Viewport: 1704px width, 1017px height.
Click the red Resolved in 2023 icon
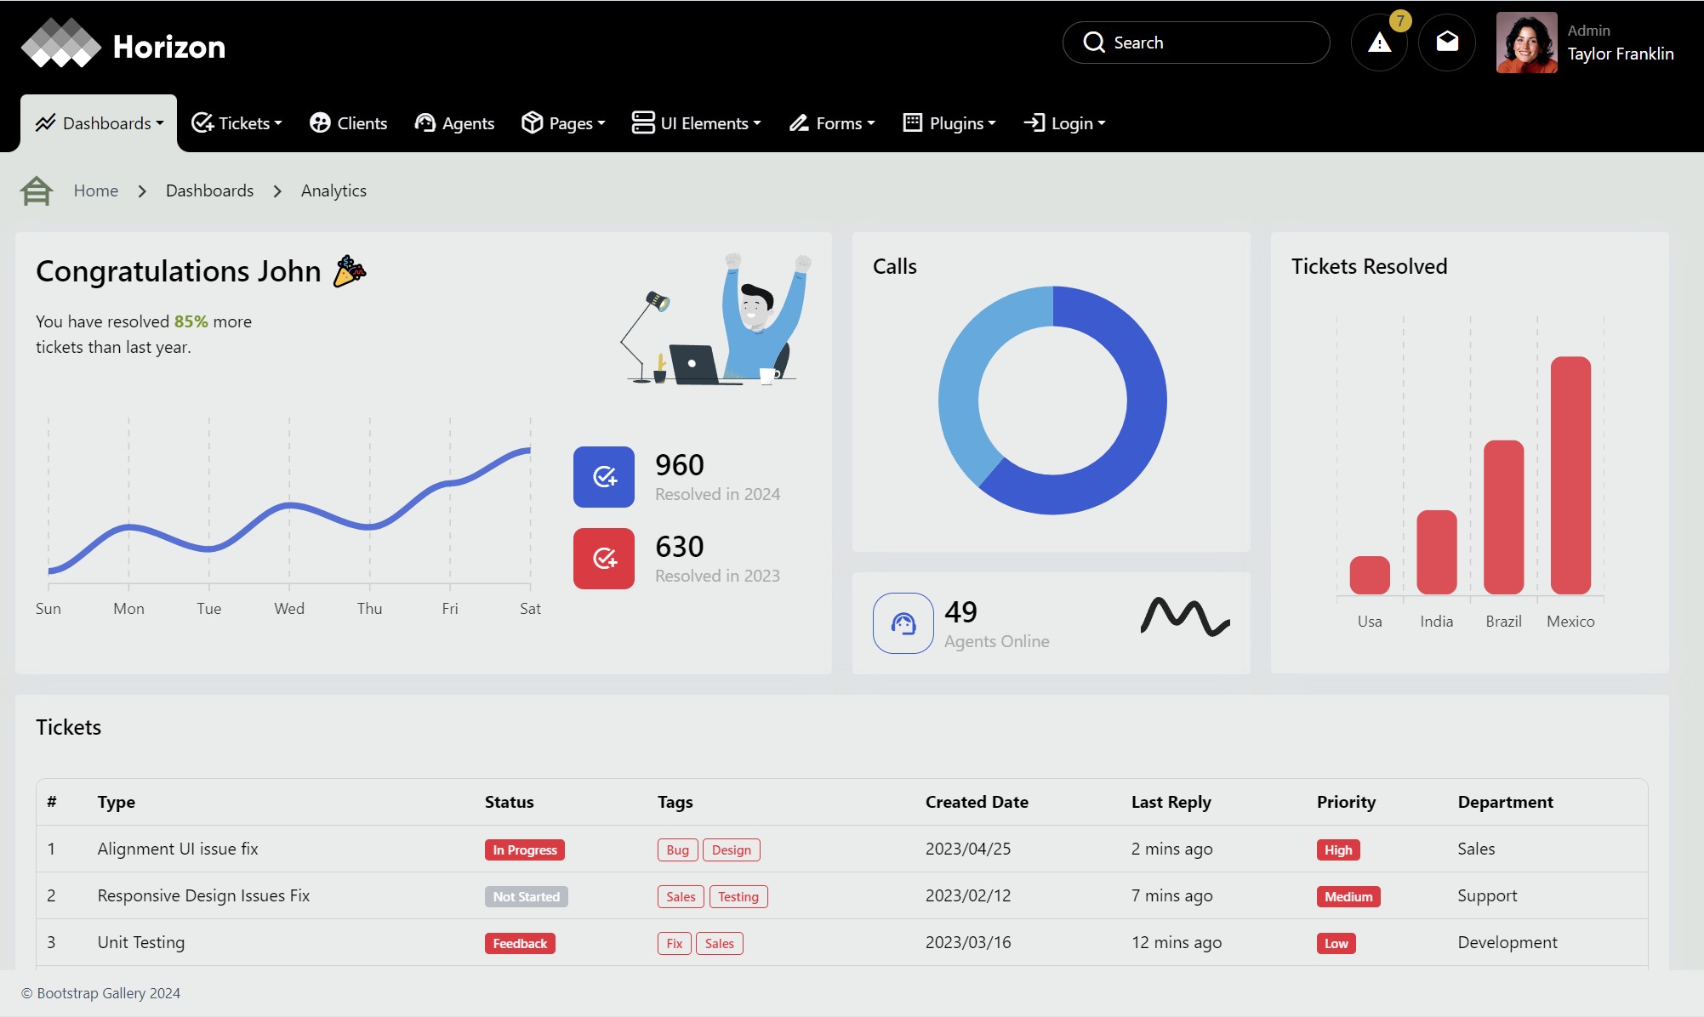click(x=603, y=559)
